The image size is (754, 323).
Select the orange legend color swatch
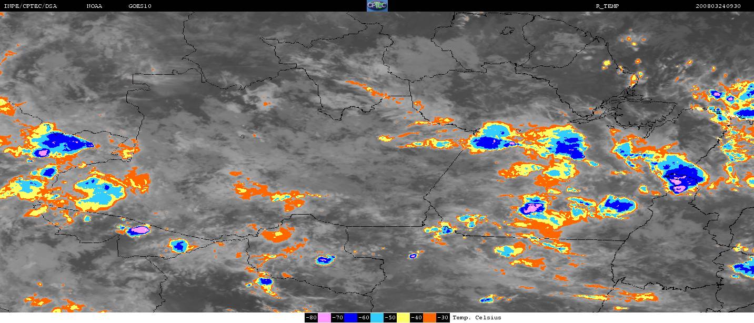[430, 317]
